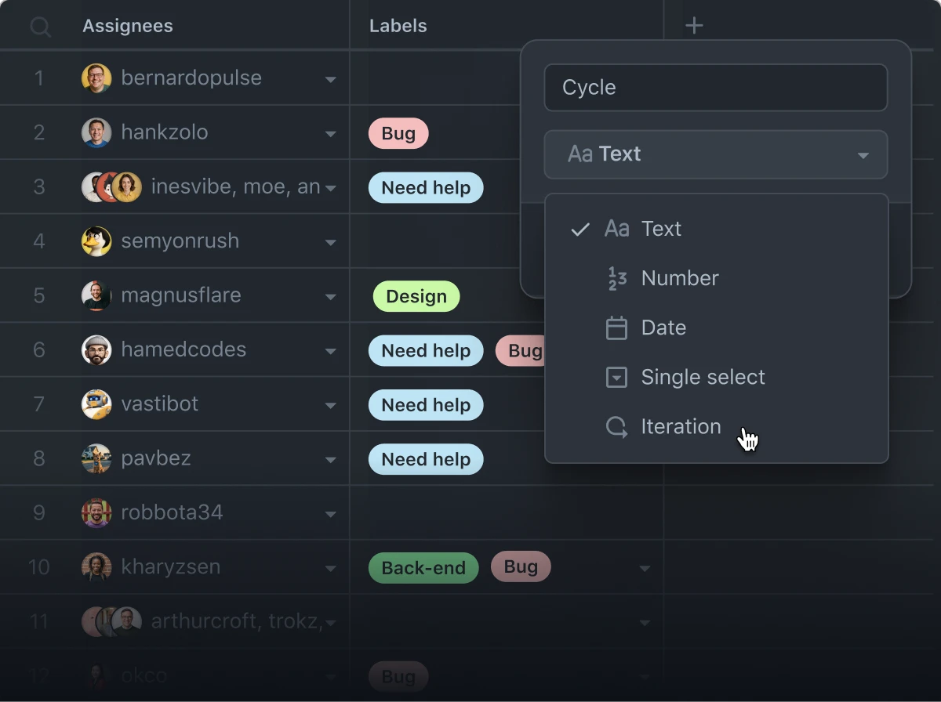Expand the assignee dropdown for hankzolo
Viewport: 941px width, 702px height.
(x=331, y=132)
